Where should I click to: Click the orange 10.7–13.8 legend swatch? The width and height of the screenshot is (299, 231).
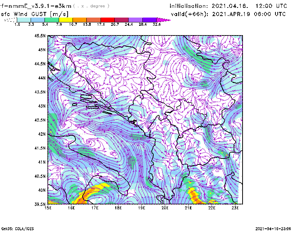pyautogui.click(x=80, y=20)
